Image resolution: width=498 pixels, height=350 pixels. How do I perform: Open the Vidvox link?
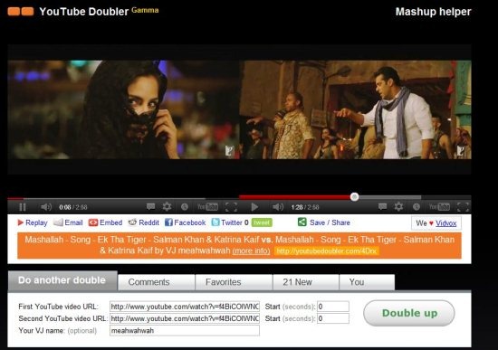pos(445,223)
